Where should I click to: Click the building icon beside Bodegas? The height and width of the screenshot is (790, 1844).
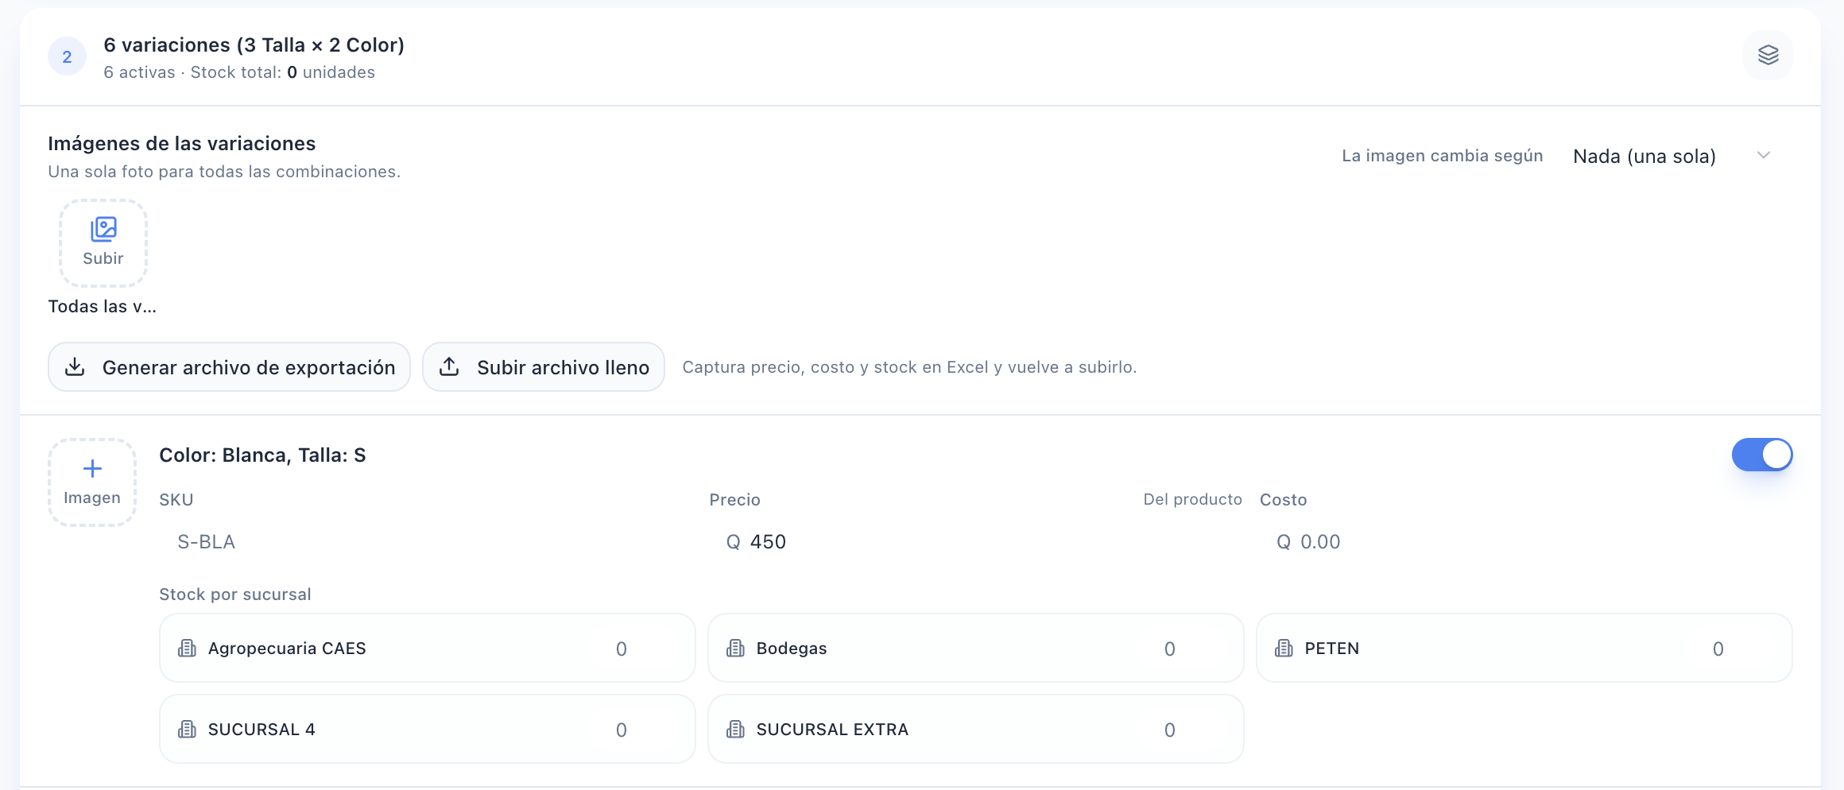[x=735, y=649]
